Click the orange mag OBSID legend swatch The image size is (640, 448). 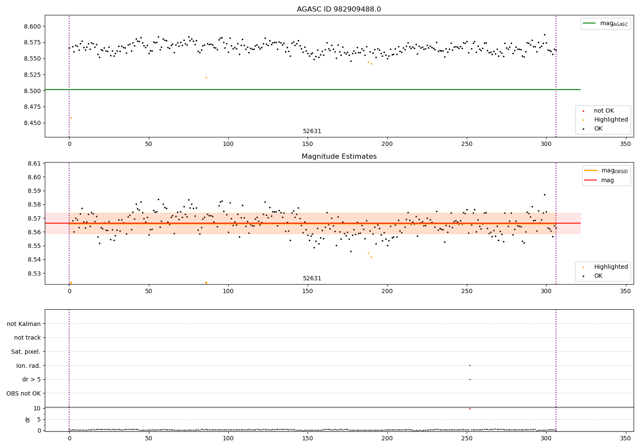pos(591,170)
